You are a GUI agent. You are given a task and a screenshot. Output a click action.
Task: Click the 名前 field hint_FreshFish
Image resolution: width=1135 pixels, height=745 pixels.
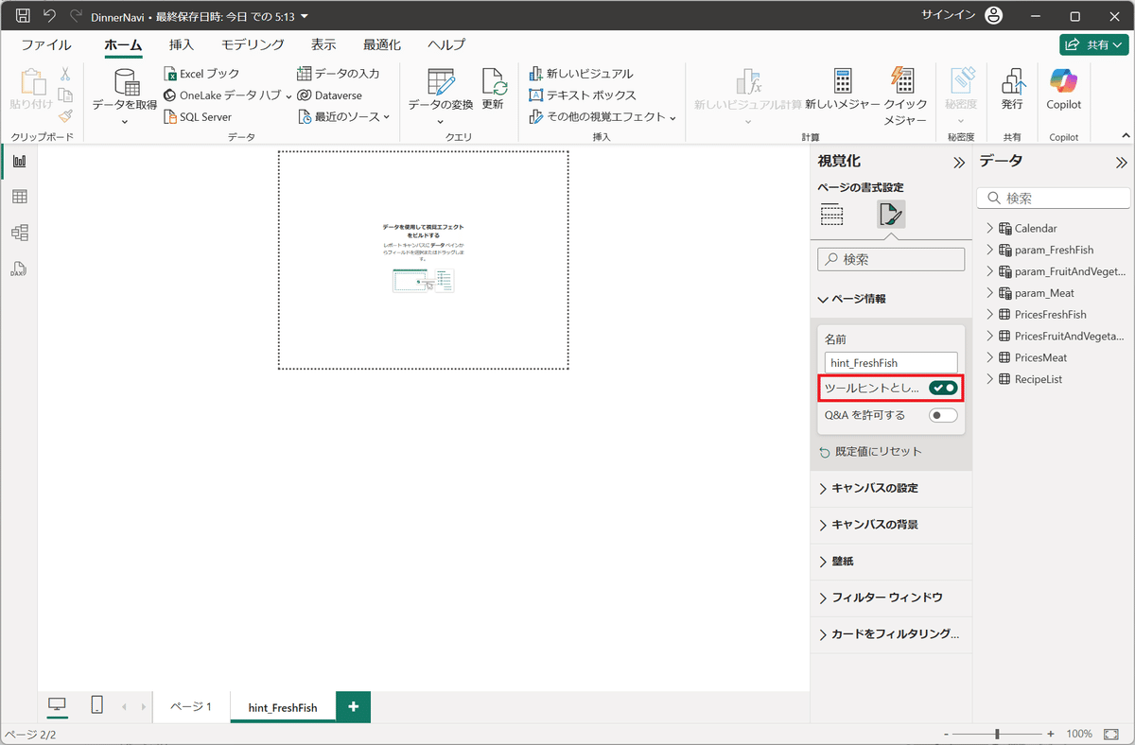click(891, 362)
